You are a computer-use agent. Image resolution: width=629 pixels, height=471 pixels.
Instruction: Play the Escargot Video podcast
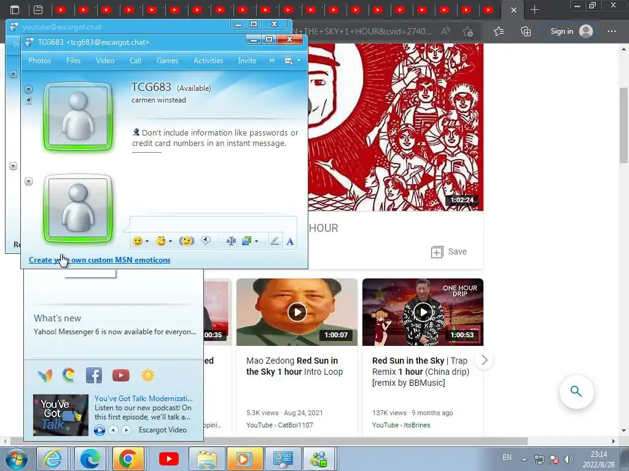99,430
